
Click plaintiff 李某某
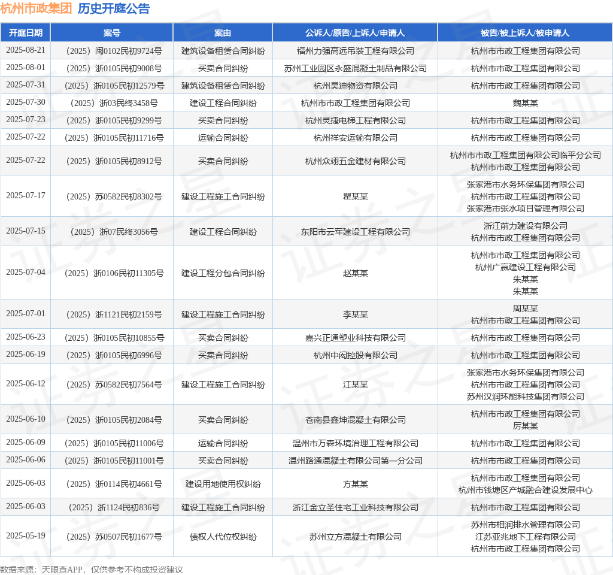click(x=356, y=314)
